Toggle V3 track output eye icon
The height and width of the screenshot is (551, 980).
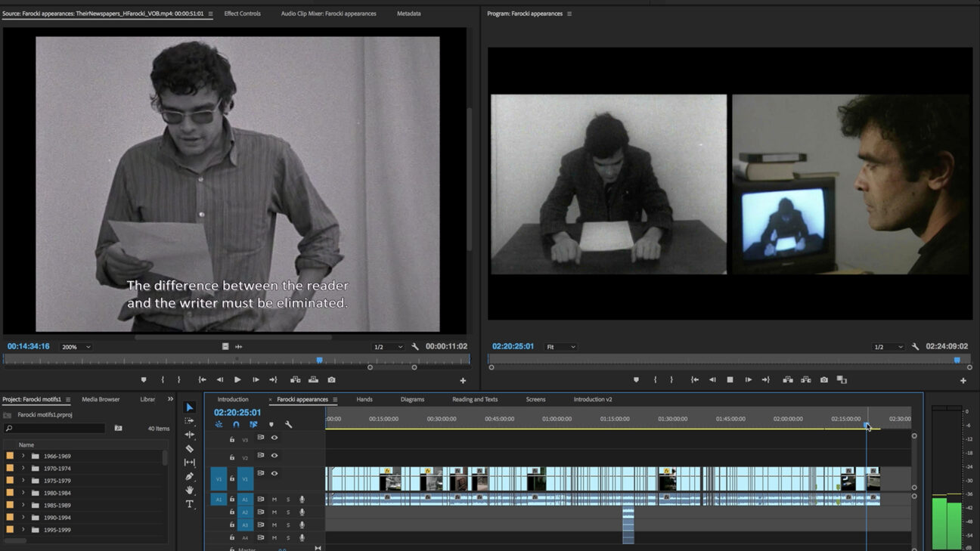274,438
